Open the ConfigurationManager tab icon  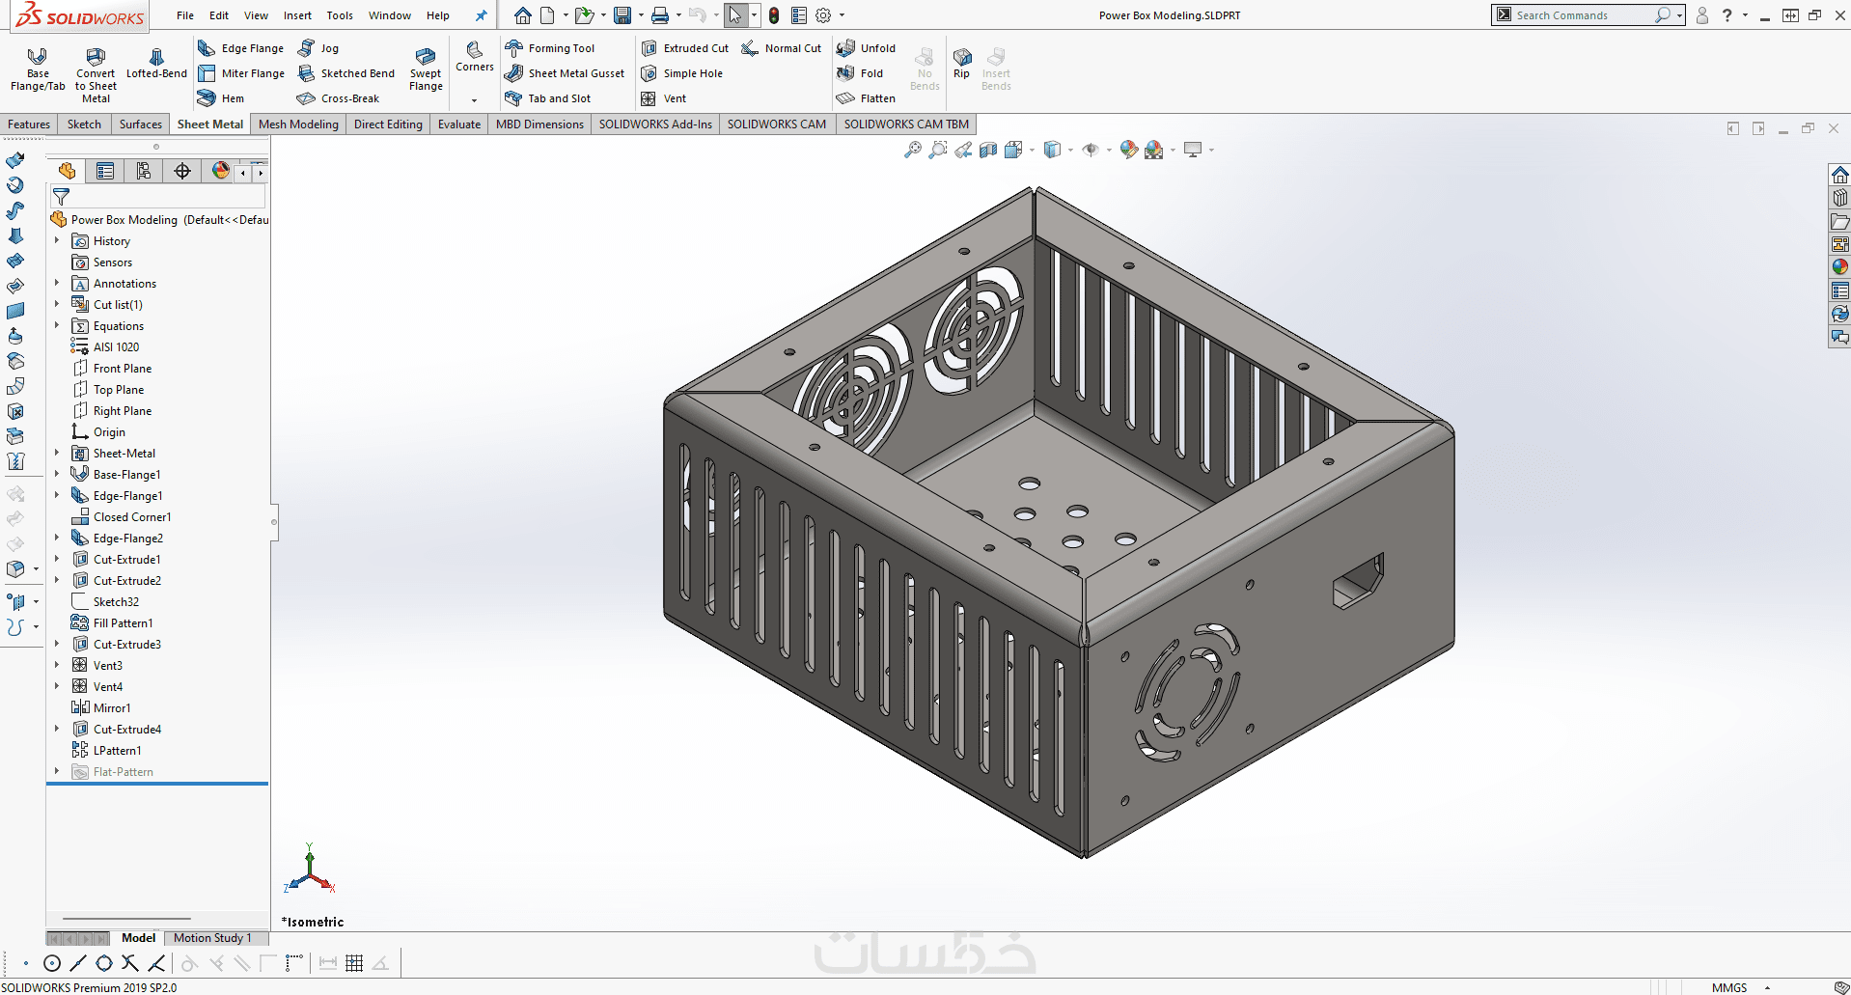(144, 171)
